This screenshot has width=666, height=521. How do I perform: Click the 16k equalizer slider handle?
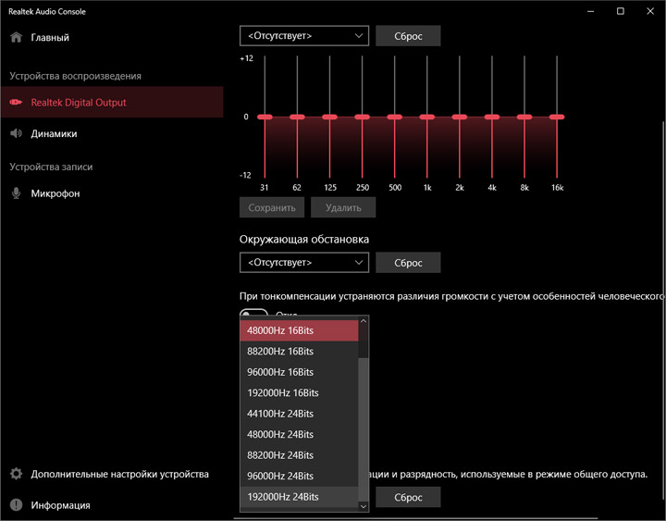point(557,117)
